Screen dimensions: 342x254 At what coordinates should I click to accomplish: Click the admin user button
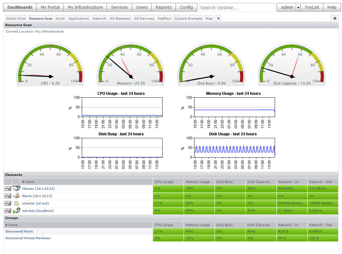287,7
